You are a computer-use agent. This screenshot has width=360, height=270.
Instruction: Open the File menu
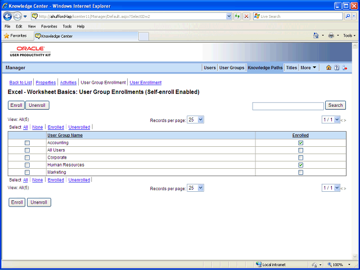tap(7, 26)
